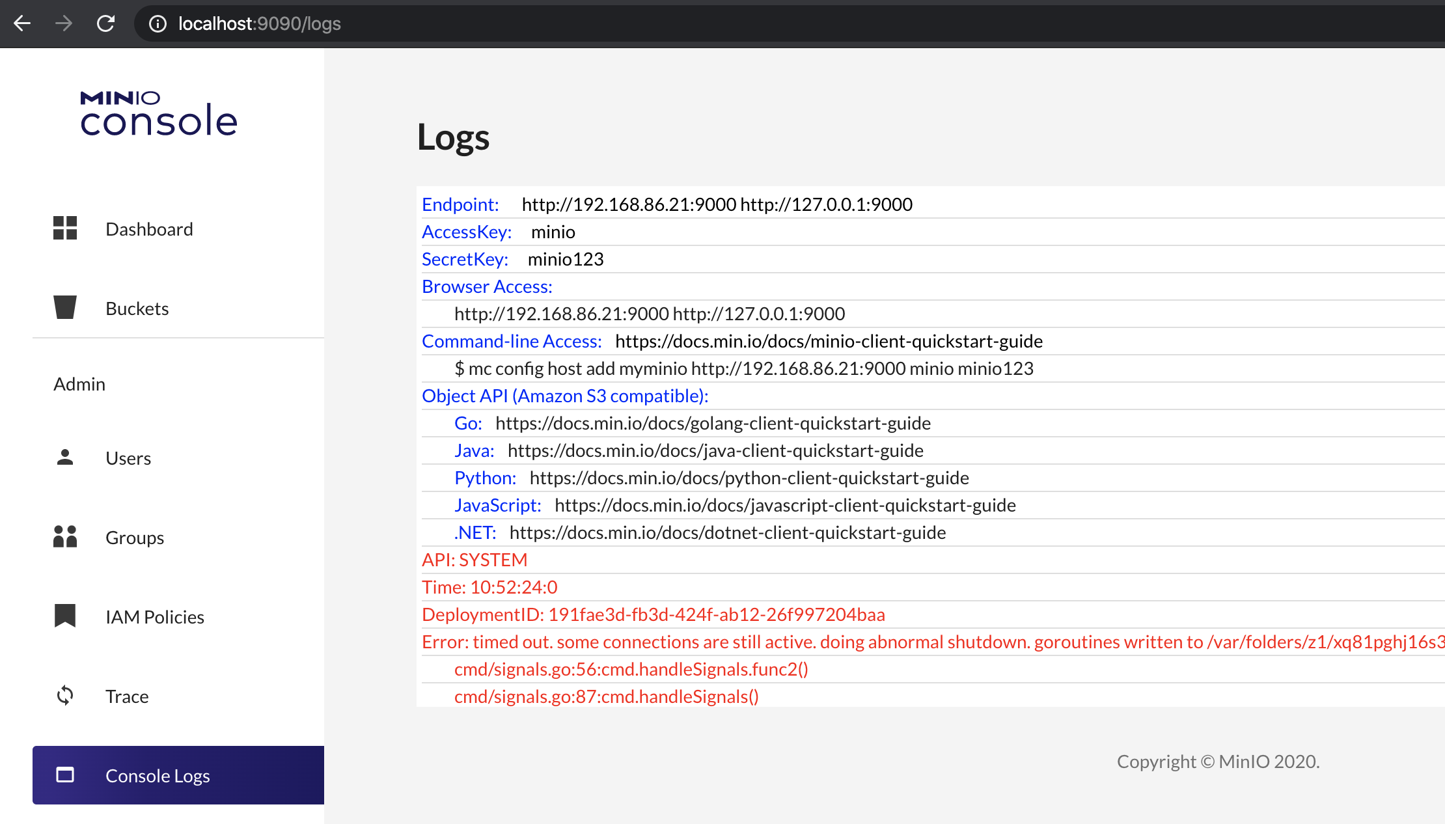Open the Dashboard menu item
Viewport: 1445px width, 824px height.
(x=149, y=229)
